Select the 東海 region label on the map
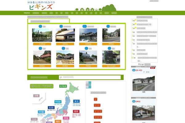 pos(66,118)
